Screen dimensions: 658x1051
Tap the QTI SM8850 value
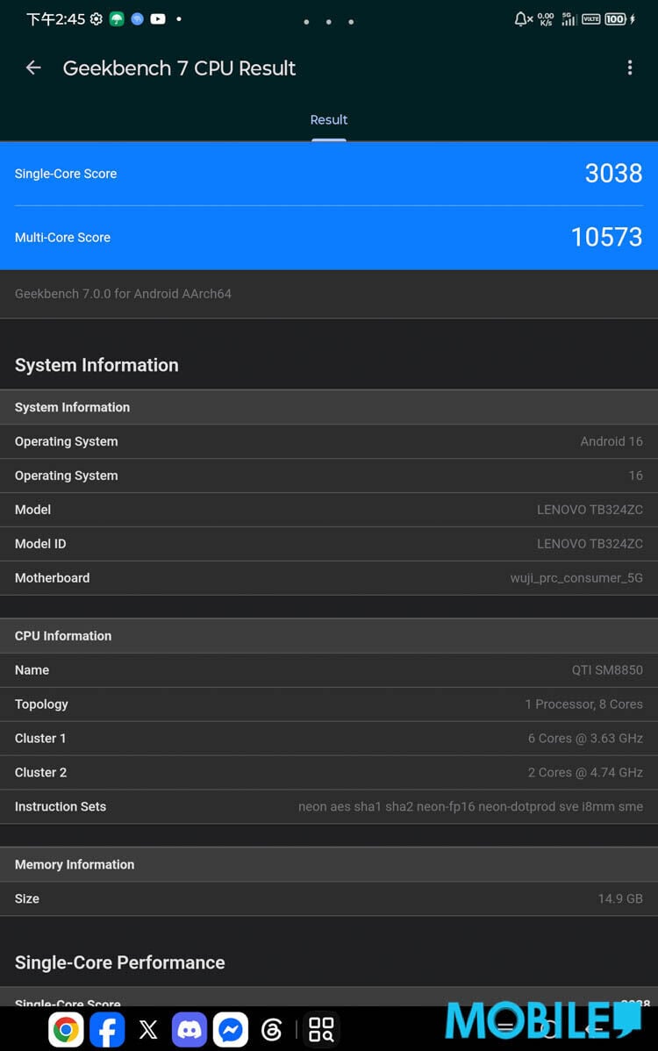click(x=607, y=669)
